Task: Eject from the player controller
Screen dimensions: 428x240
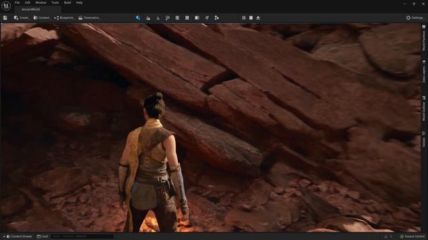Action: [x=258, y=18]
